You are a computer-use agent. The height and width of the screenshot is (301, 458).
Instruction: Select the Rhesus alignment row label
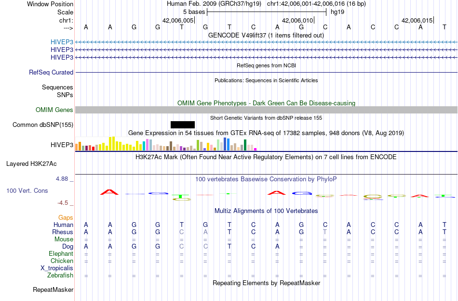tap(63, 232)
